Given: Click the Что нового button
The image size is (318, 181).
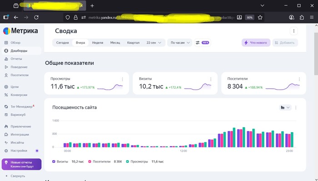Looking at the screenshot, I should (x=256, y=43).
